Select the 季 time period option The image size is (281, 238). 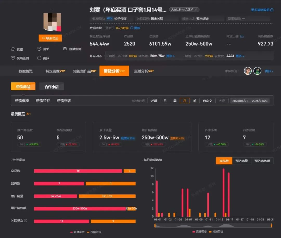tap(194, 101)
